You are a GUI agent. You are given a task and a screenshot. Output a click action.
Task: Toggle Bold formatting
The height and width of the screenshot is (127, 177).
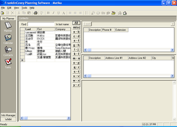click(x=48, y=13)
